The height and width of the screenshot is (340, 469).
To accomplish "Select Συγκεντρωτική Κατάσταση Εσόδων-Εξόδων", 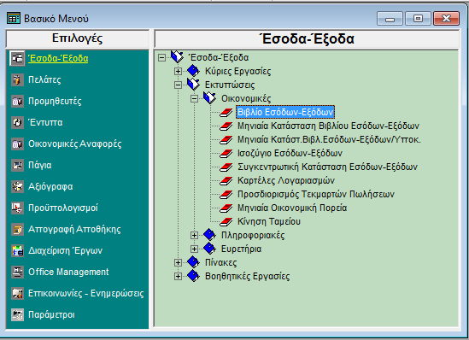I will point(327,167).
